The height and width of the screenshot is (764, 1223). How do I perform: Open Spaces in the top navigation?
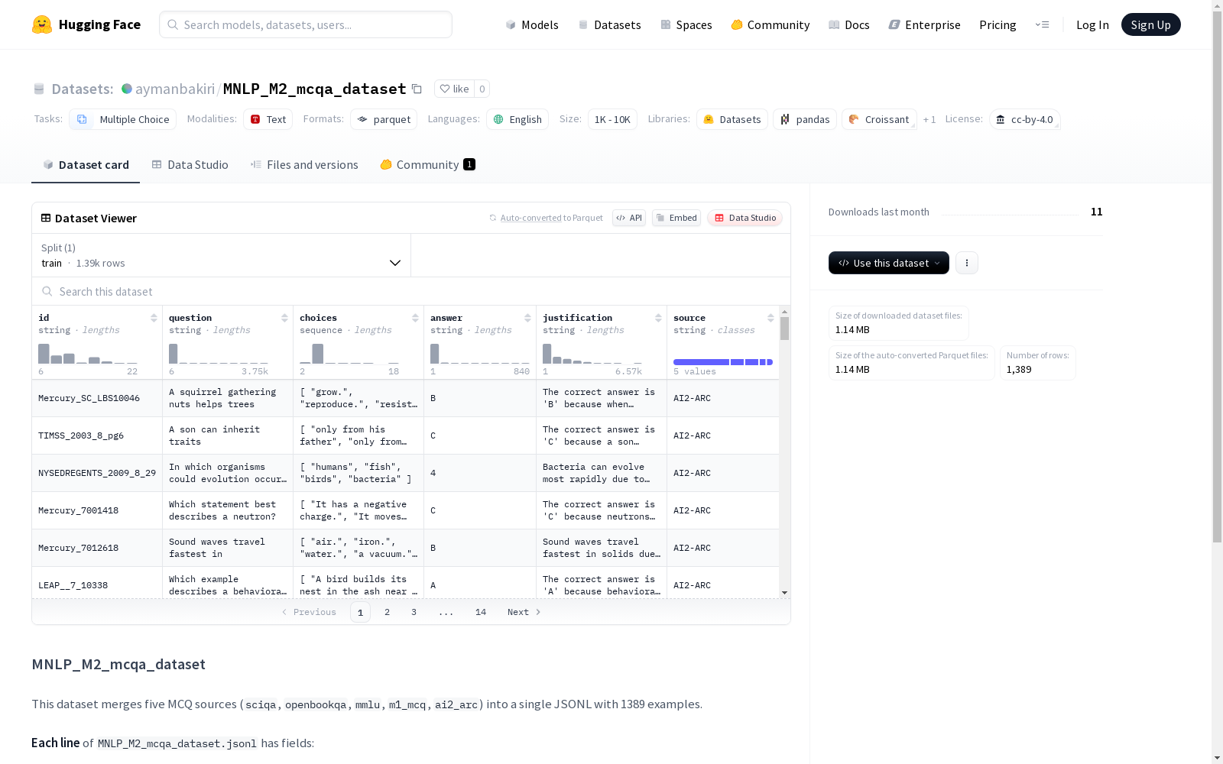[686, 24]
